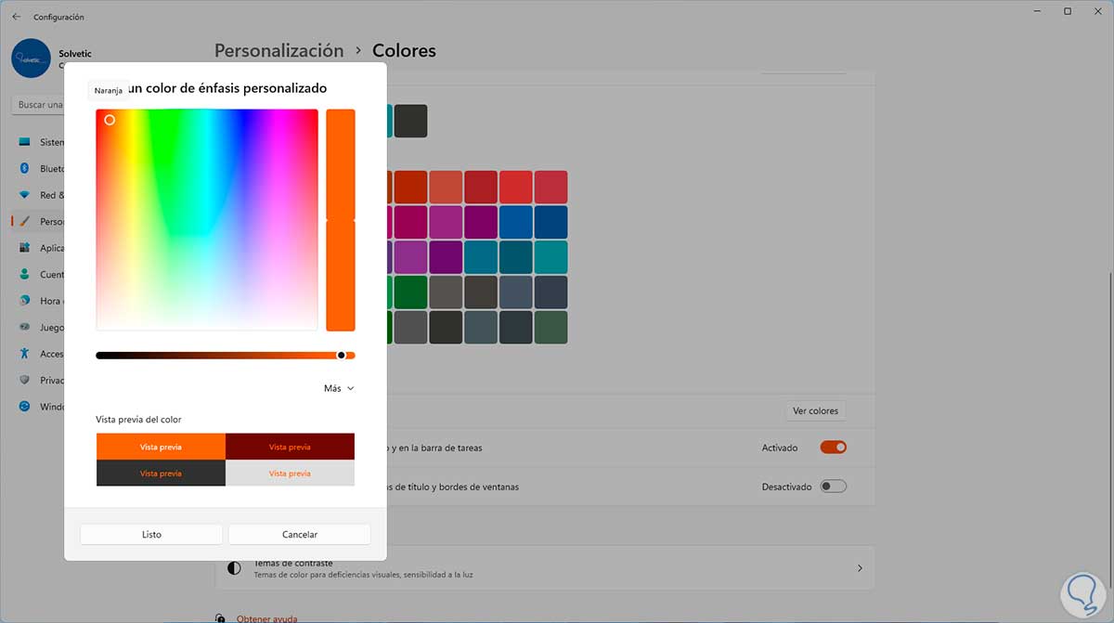1114x623 pixels.
Task: Confirm the color with Listo
Action: [x=151, y=534]
